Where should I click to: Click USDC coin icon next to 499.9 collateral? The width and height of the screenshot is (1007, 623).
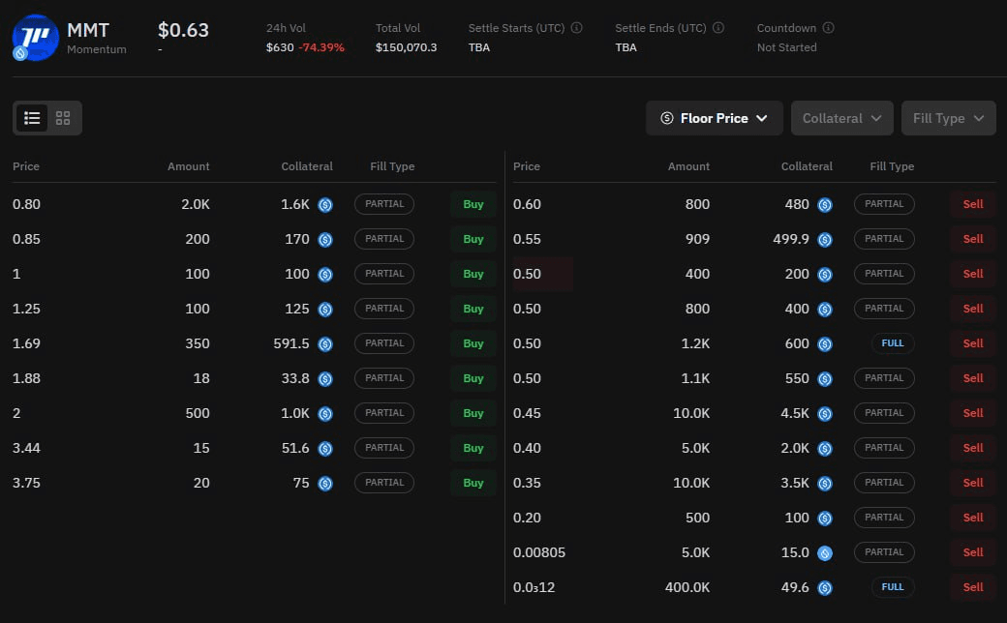point(825,240)
